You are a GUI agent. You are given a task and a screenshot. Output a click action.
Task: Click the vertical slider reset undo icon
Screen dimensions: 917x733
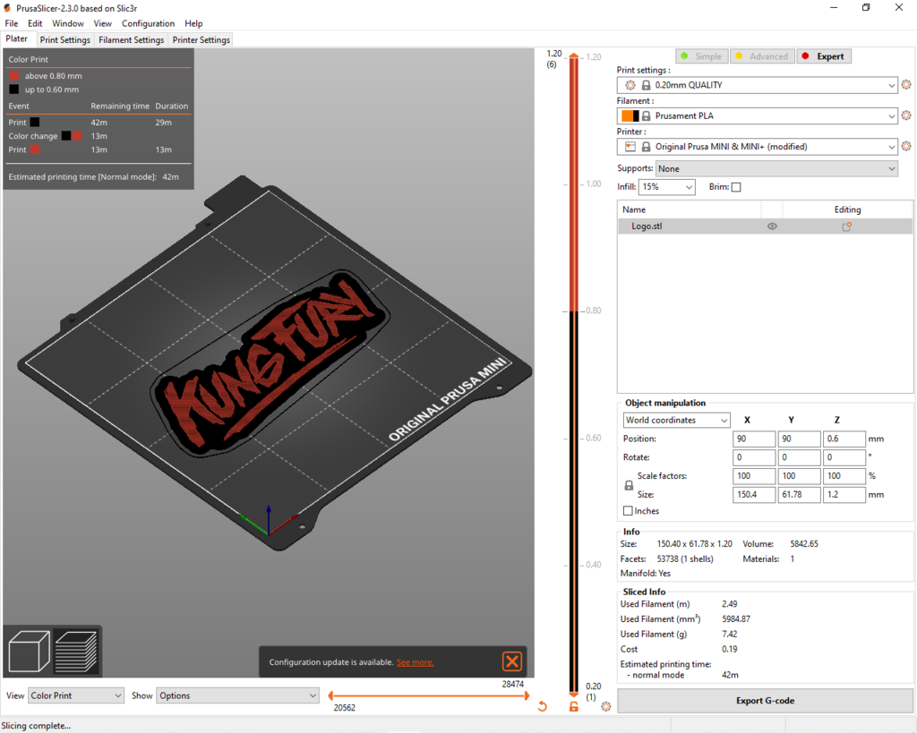[542, 706]
